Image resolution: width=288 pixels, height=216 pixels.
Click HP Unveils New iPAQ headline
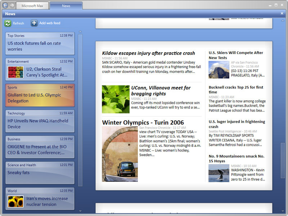pos(38,124)
